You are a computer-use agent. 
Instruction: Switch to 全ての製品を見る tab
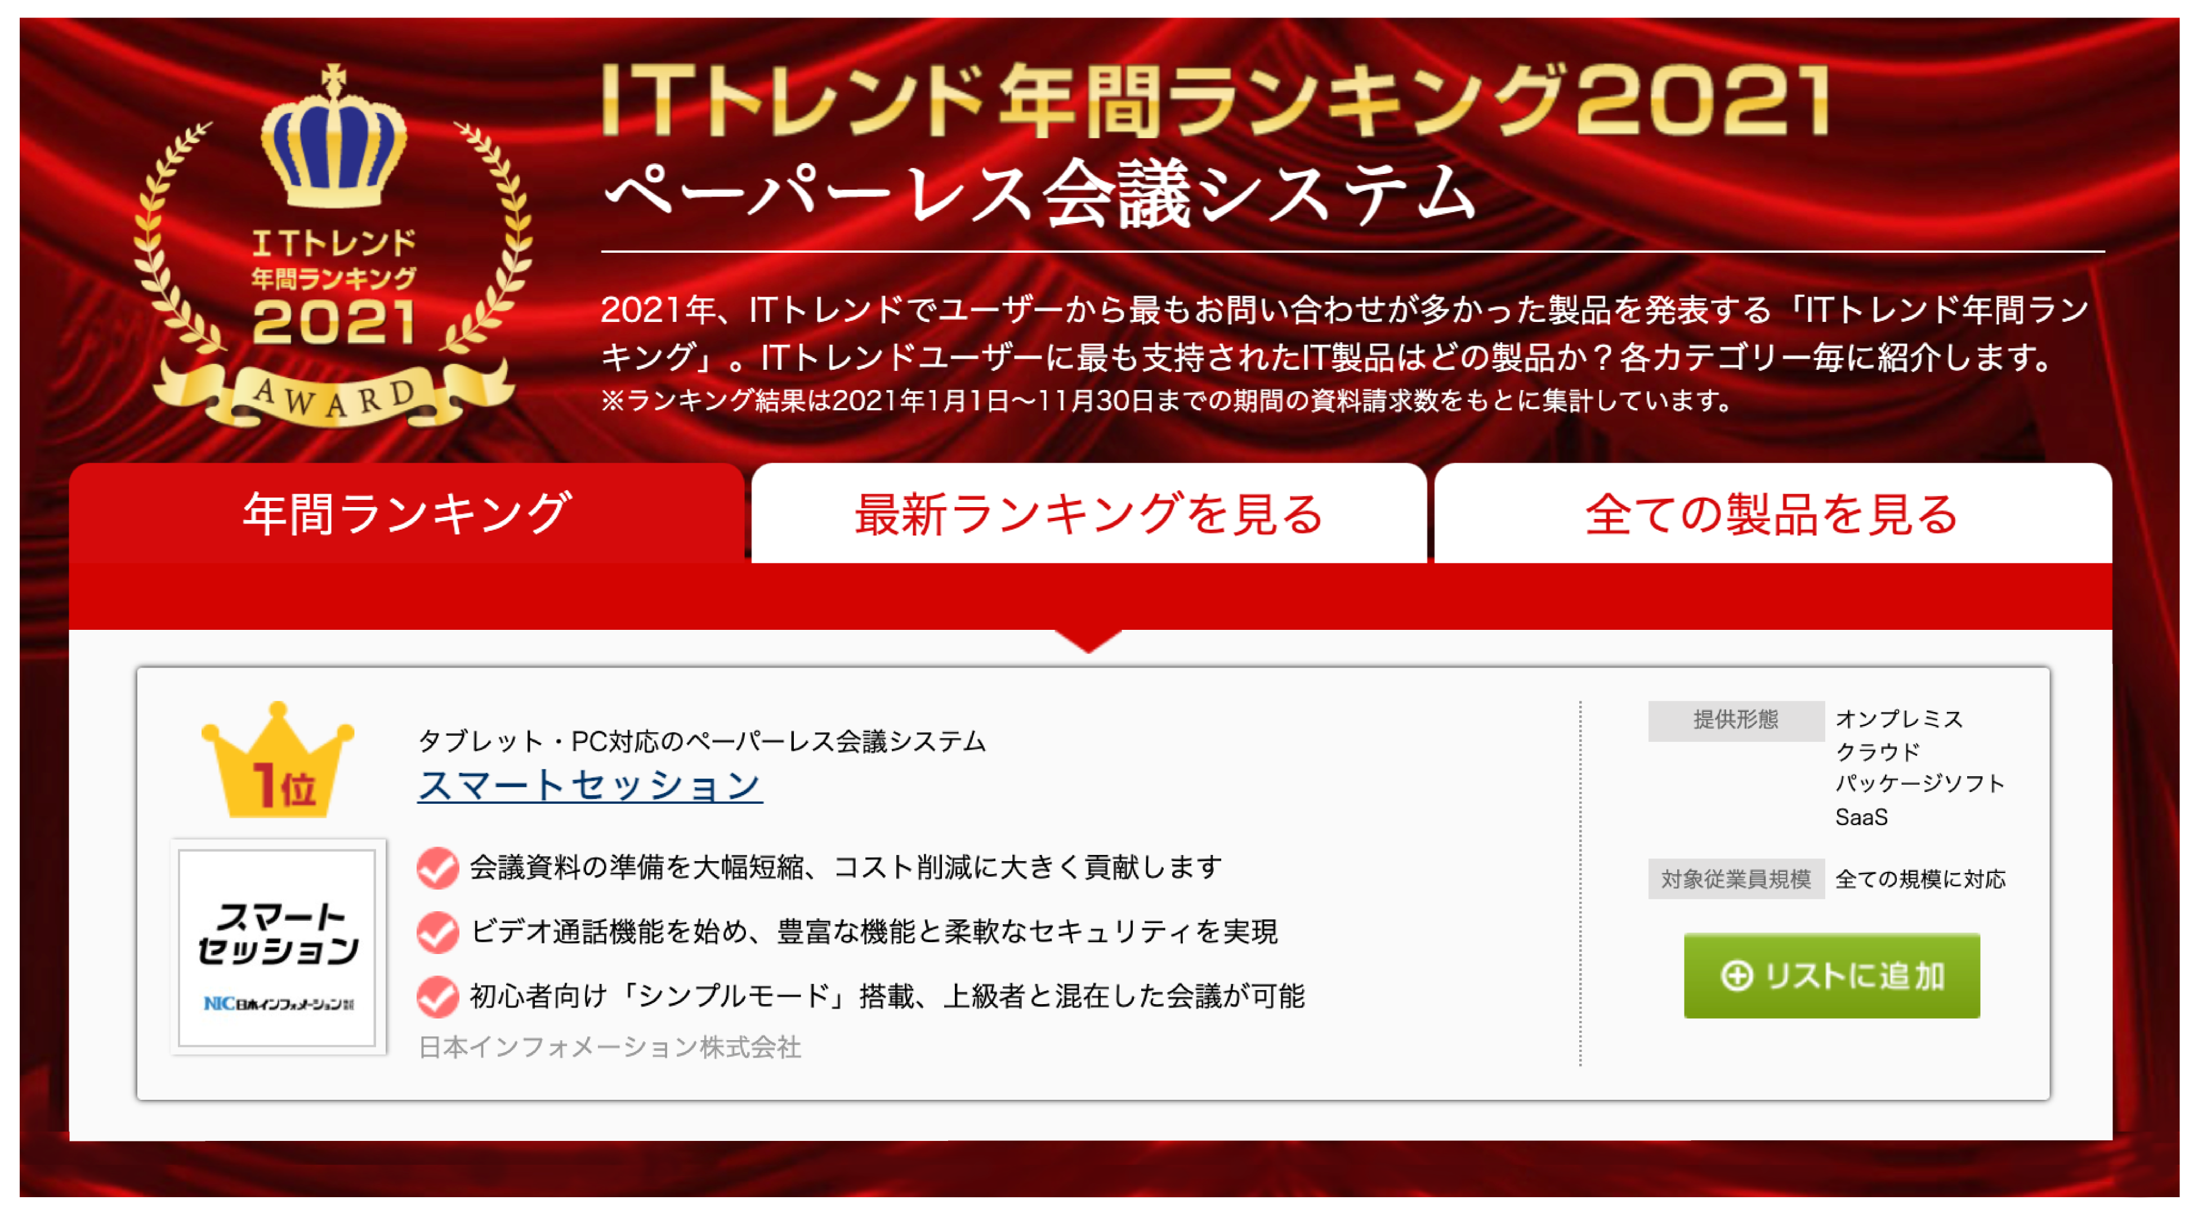1773,513
